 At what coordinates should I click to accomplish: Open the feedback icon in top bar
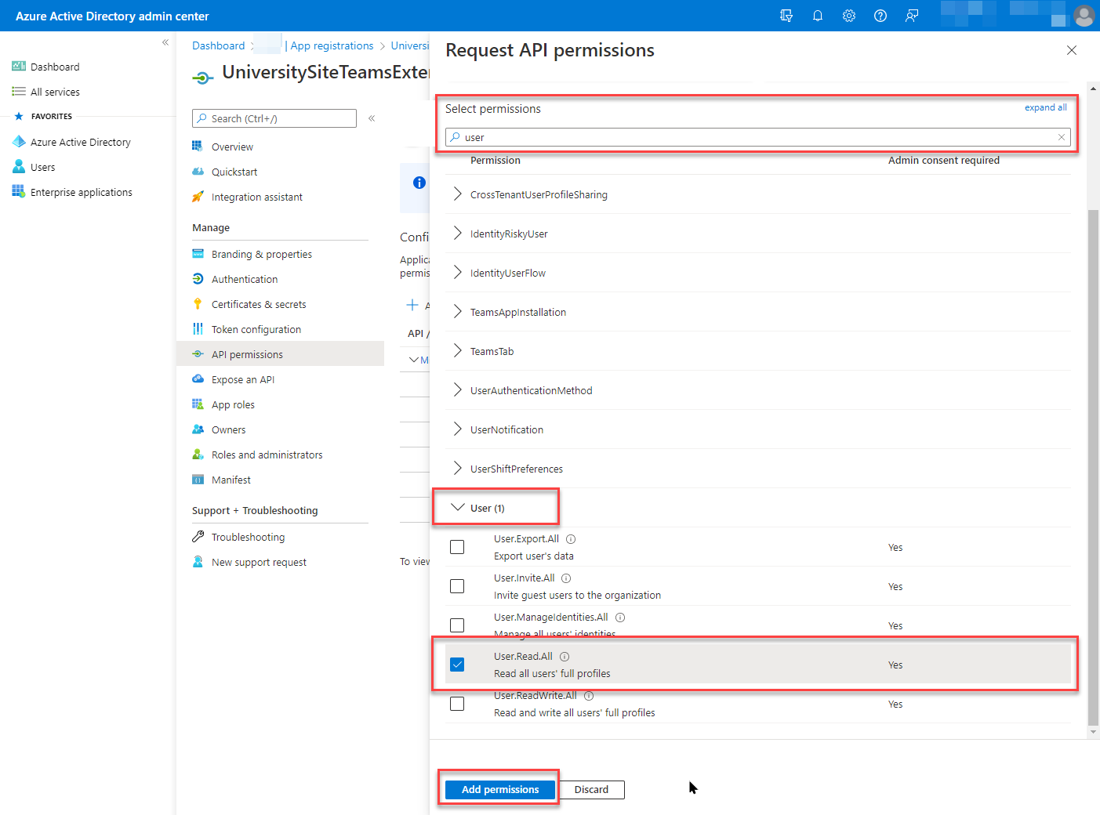(912, 16)
